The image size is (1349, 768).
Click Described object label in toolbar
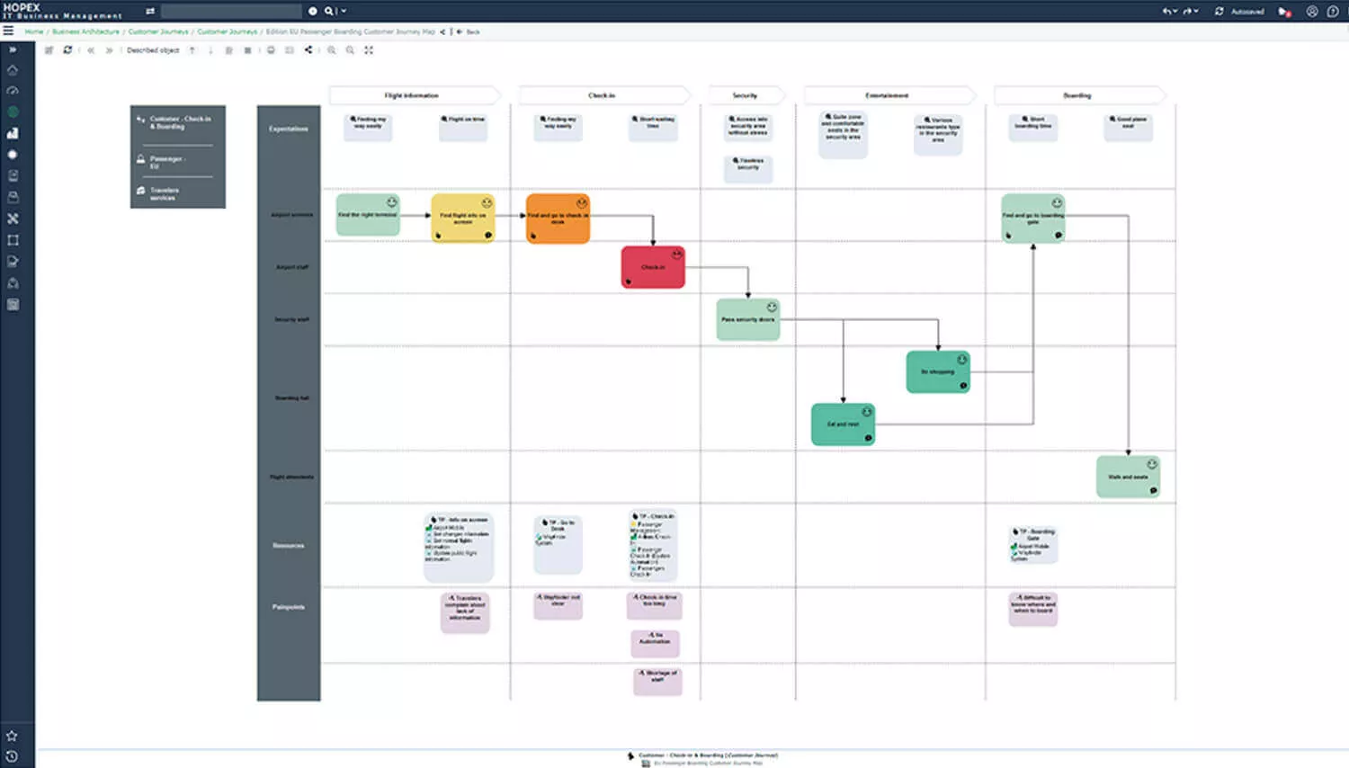click(153, 50)
